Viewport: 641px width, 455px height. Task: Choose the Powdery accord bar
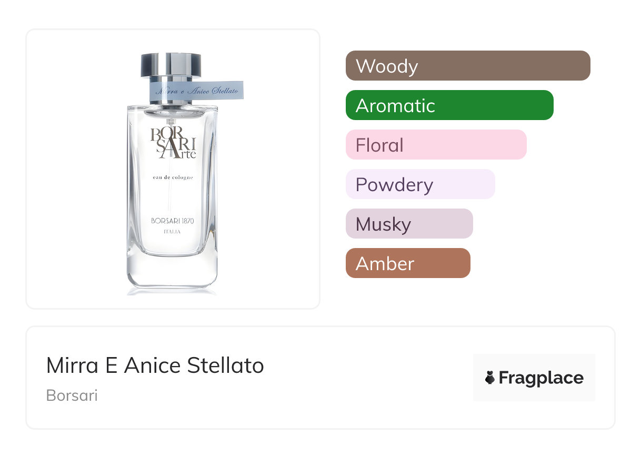click(420, 184)
